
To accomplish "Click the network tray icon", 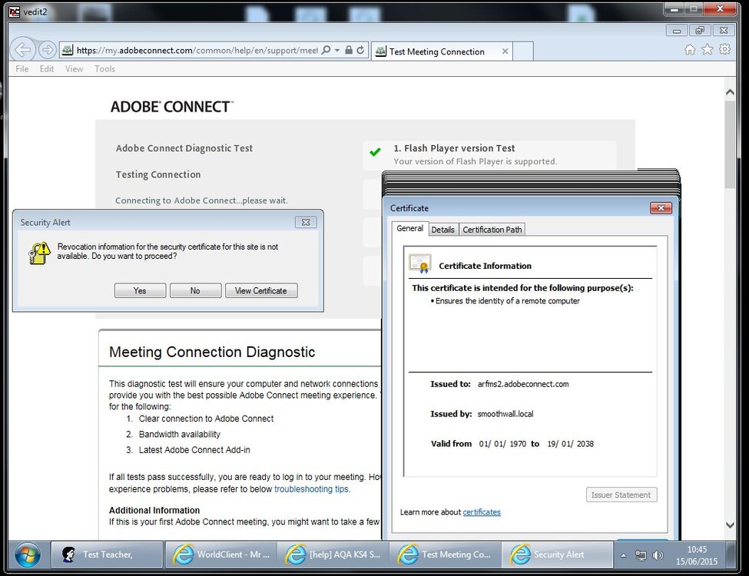I will [641, 555].
